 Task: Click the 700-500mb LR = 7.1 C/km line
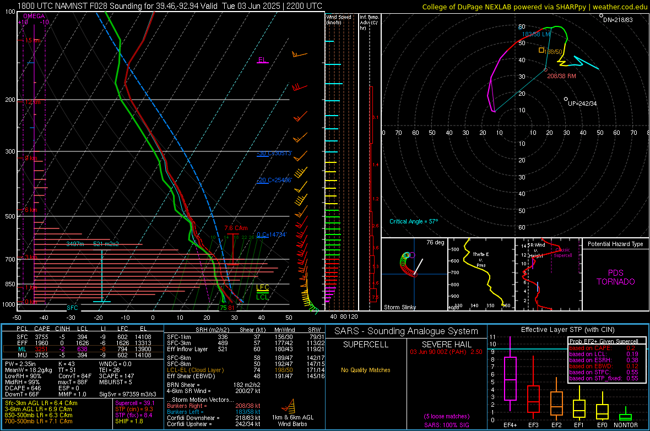39,421
